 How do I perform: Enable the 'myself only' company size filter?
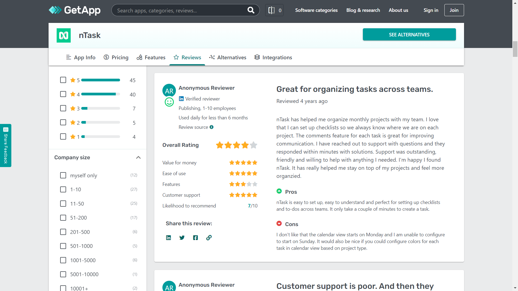(63, 175)
